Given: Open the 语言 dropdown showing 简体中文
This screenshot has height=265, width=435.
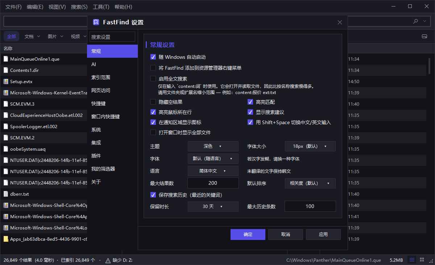Looking at the screenshot, I should [213, 171].
